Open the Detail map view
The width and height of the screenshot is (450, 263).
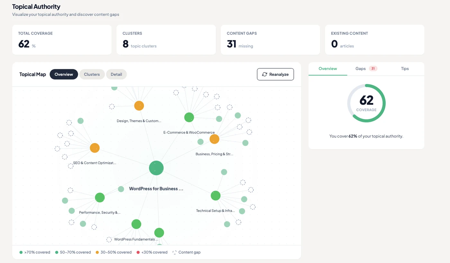pyautogui.click(x=116, y=74)
